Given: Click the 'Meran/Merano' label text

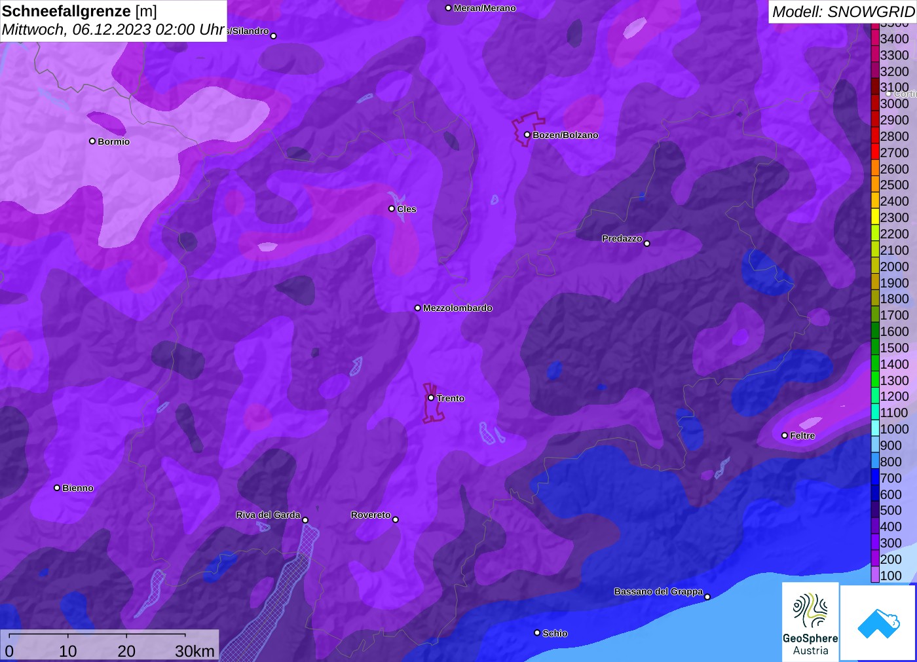Looking at the screenshot, I should (x=485, y=8).
